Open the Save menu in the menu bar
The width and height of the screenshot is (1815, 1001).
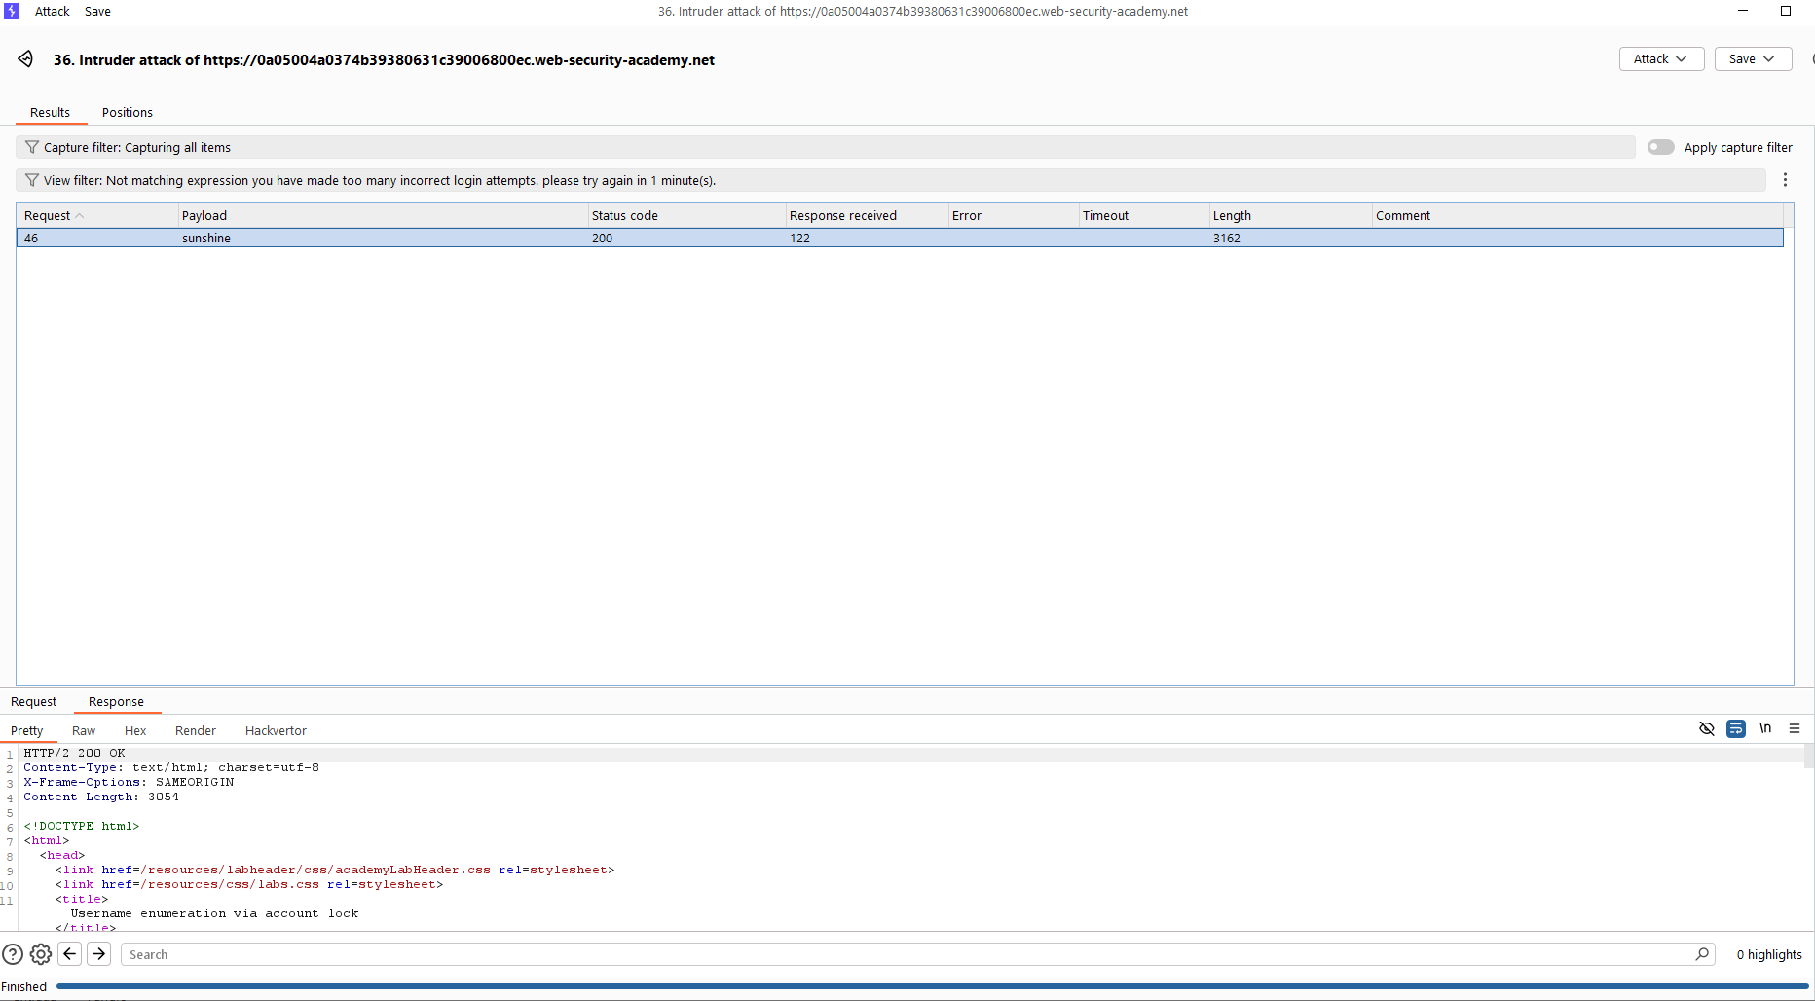click(97, 12)
